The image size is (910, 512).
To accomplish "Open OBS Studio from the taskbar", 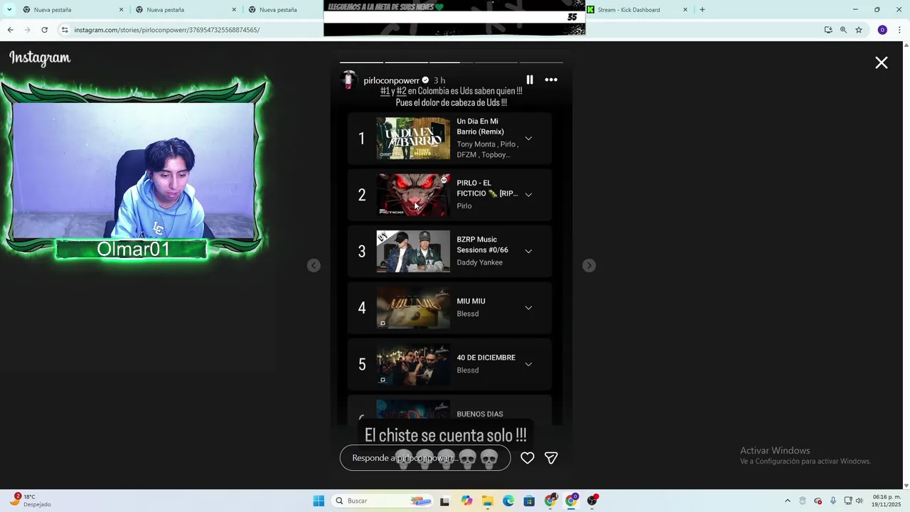I will tap(592, 501).
